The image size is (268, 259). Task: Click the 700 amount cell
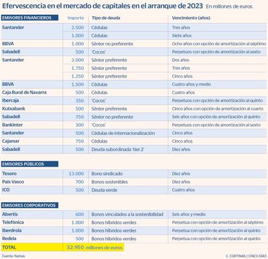click(80, 182)
